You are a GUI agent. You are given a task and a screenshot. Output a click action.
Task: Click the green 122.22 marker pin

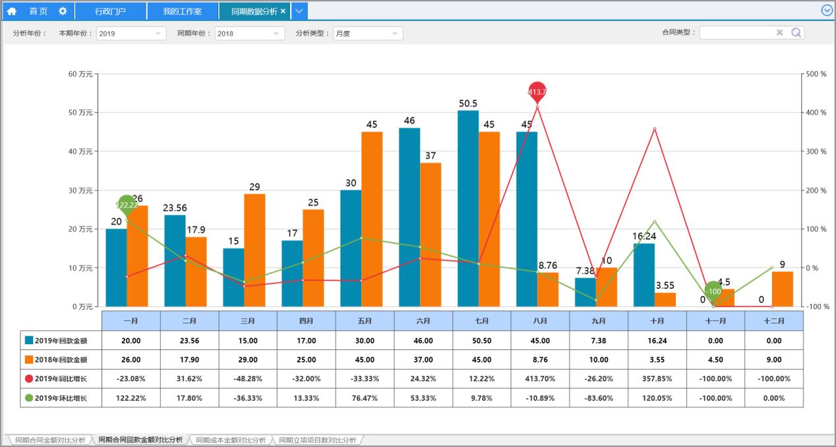pos(126,205)
